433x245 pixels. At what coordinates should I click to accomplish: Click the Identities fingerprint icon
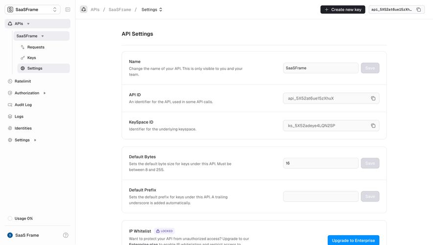[x=10, y=128]
